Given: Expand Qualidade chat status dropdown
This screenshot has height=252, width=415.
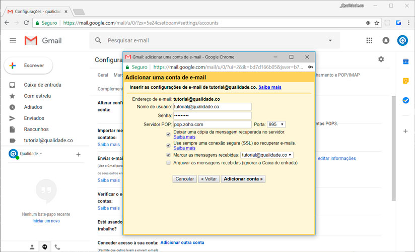Looking at the screenshot, I should pos(41,154).
